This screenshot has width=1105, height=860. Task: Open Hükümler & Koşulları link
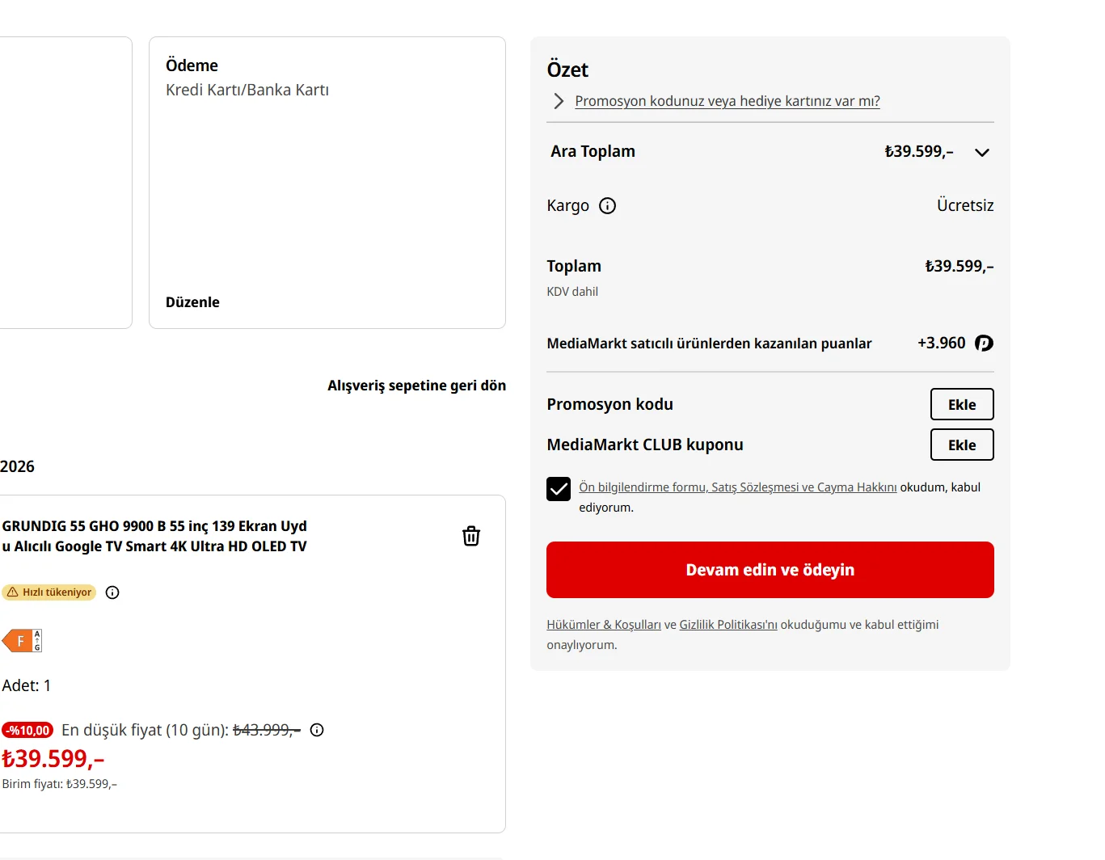point(604,625)
